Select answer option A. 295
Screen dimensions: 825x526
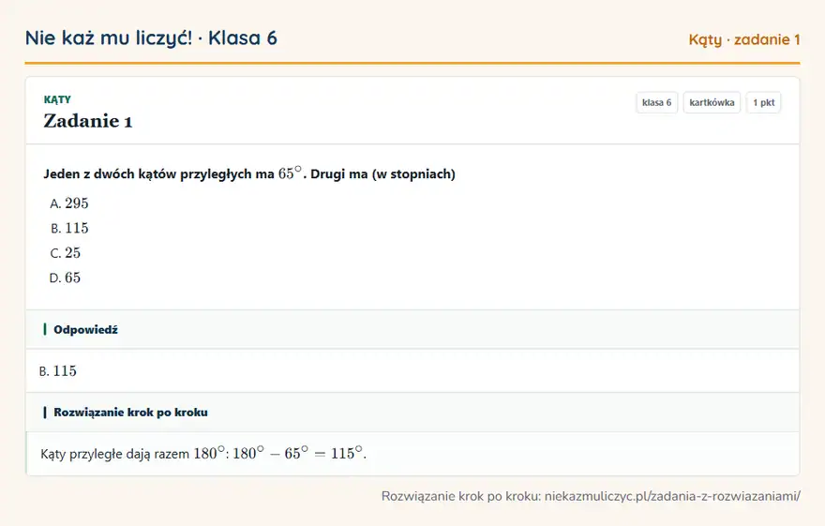[69, 203]
